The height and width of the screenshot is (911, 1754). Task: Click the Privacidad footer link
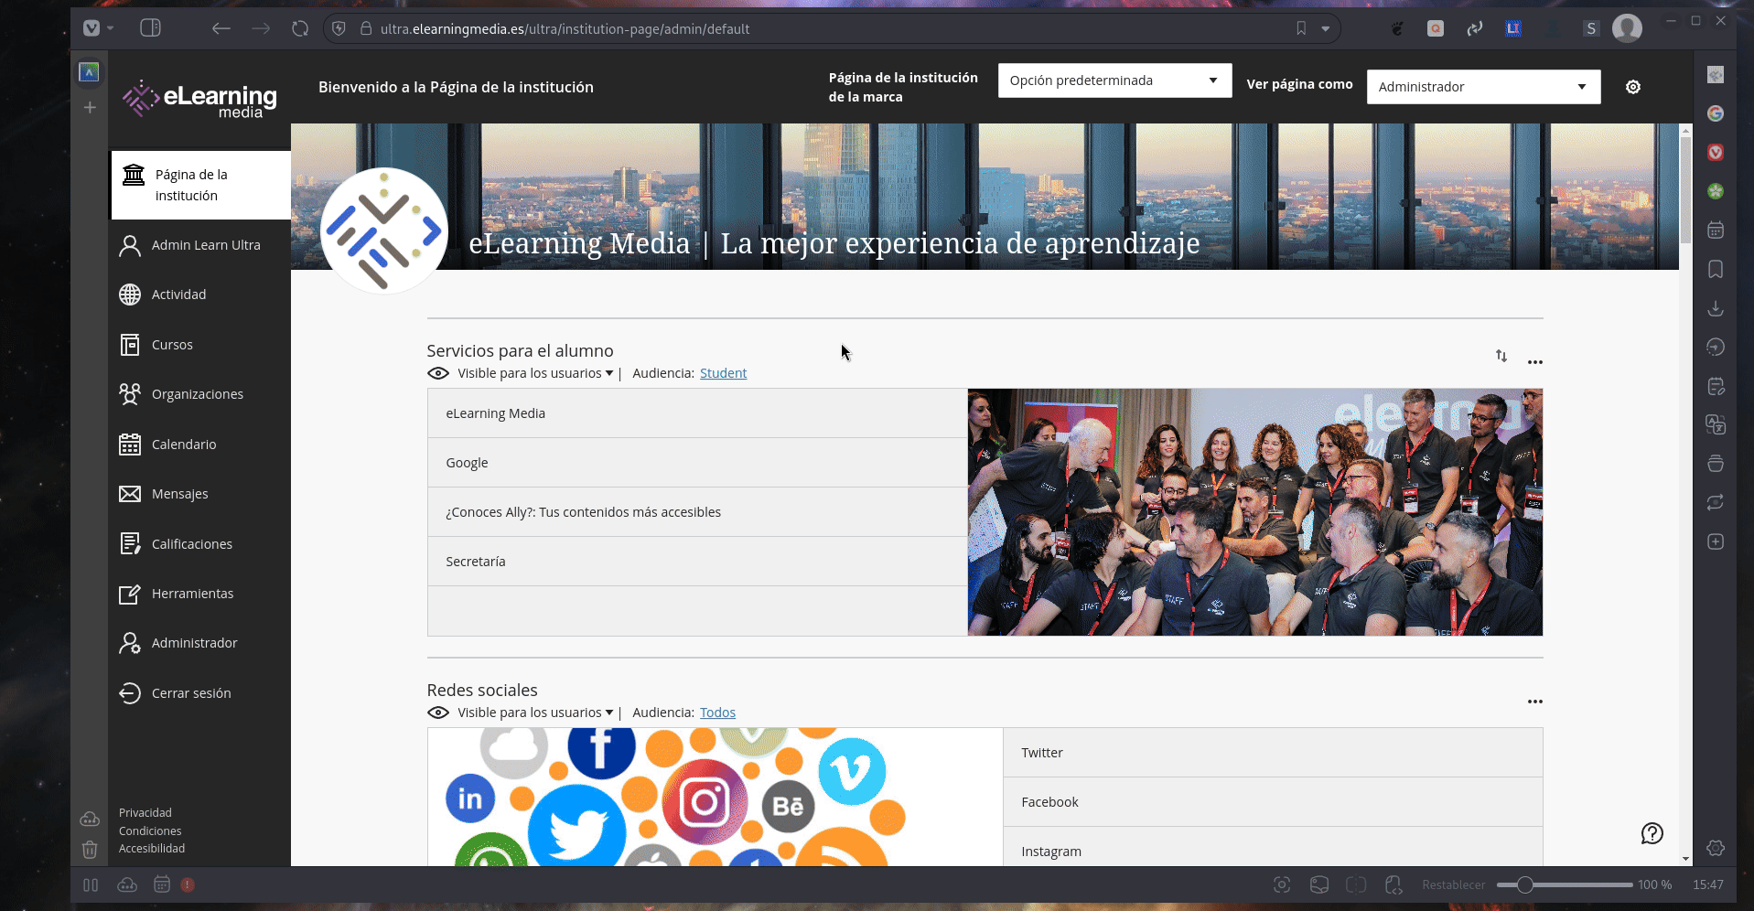(145, 813)
